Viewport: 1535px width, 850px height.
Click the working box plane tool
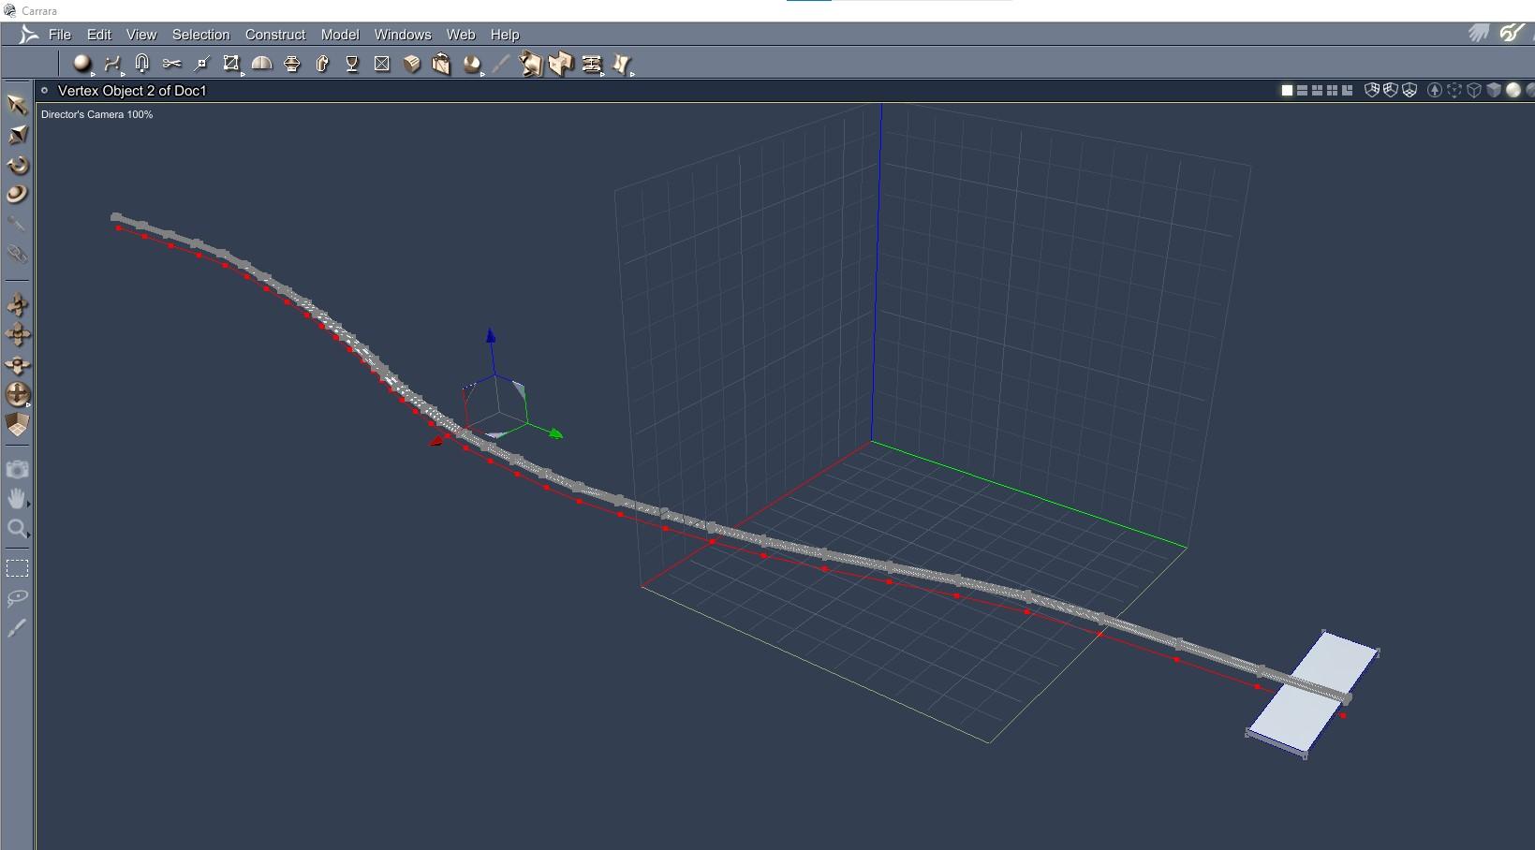click(x=17, y=424)
